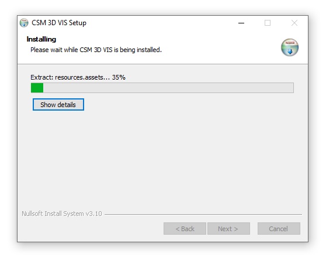326x261 pixels.
Task: Cancel the CSM 3D VIS installation
Action: (x=279, y=229)
